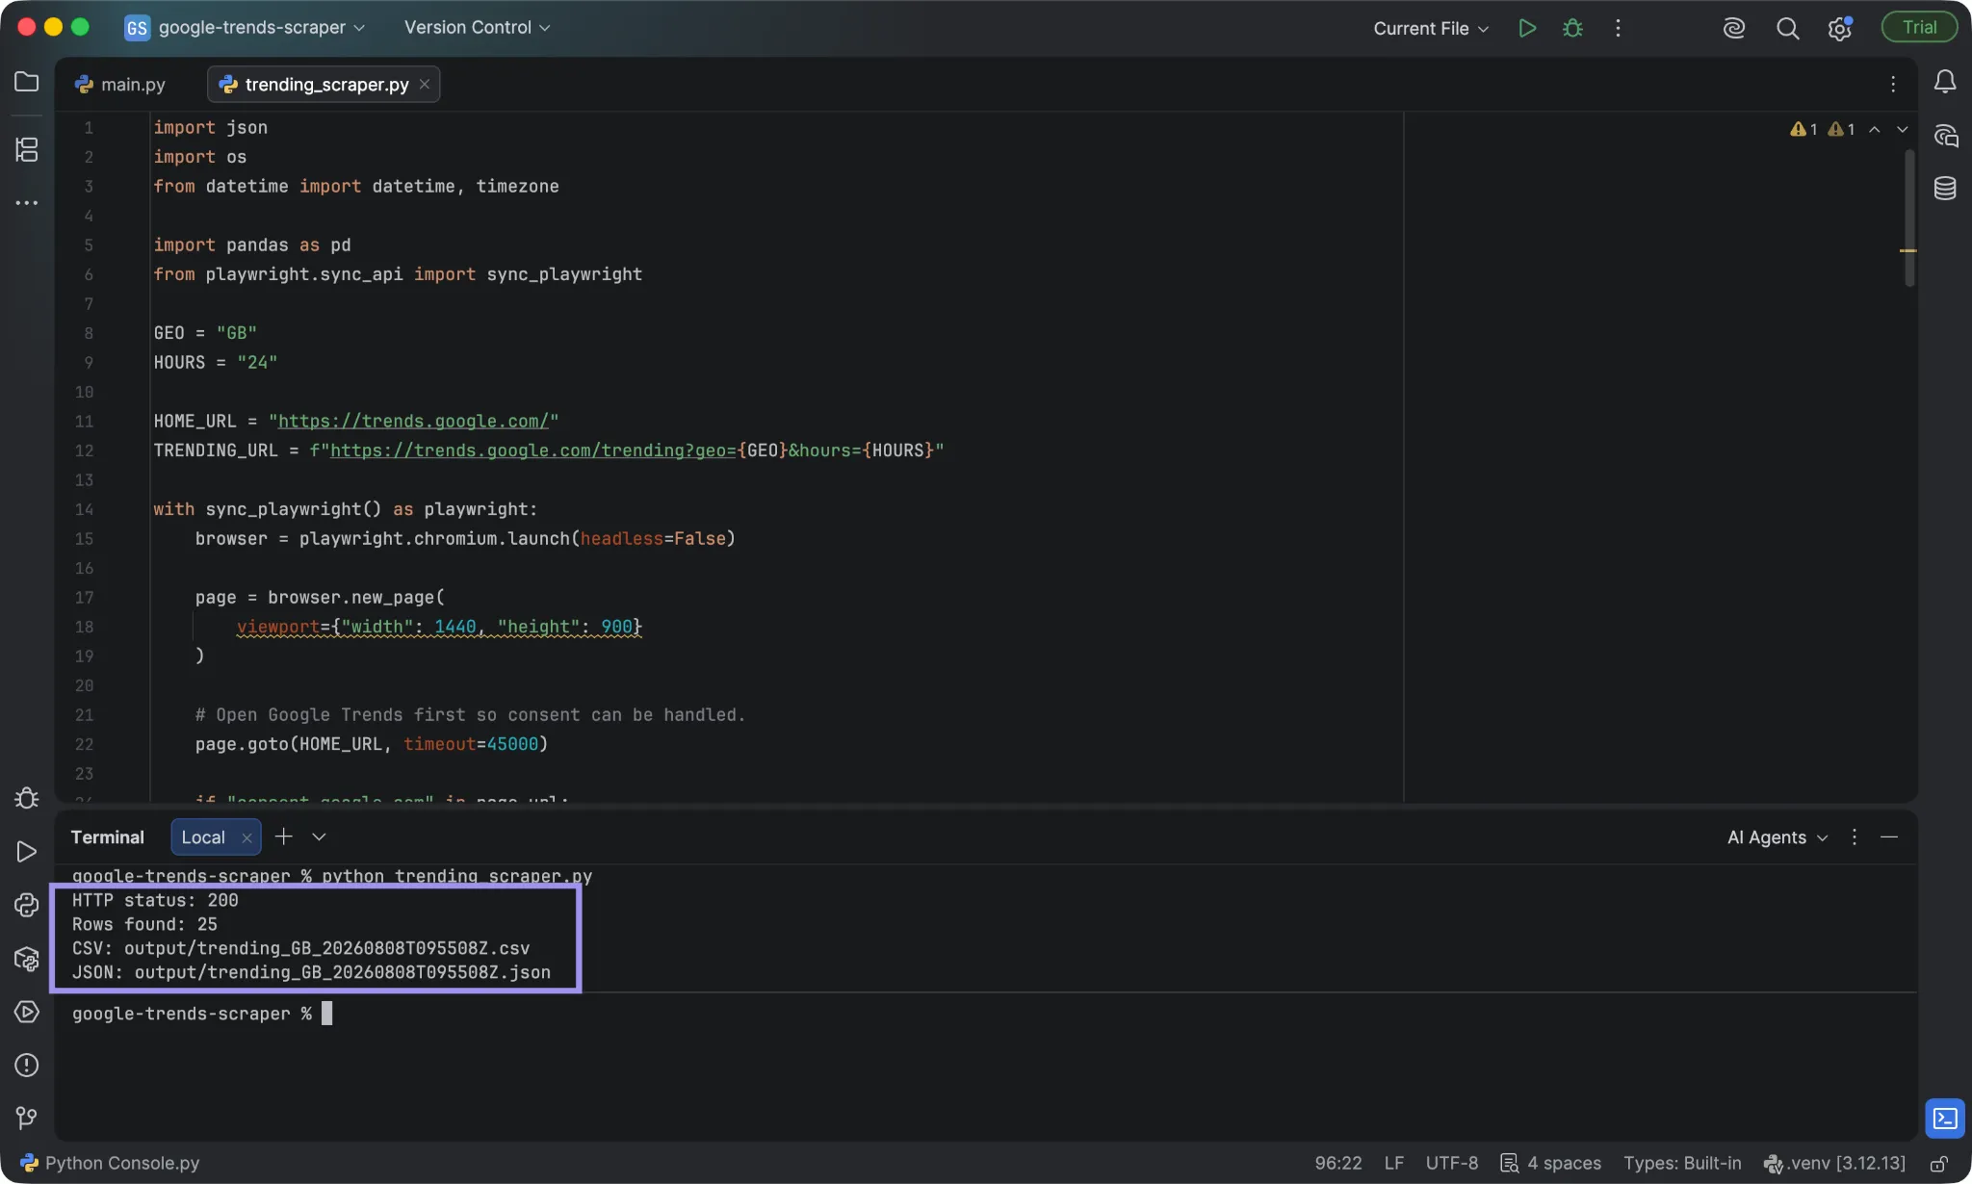This screenshot has width=1972, height=1184.
Task: Open the Notifications bell panel
Action: coord(1945,82)
